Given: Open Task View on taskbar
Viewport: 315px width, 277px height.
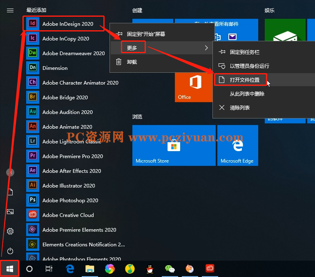Looking at the screenshot, I should 49,269.
